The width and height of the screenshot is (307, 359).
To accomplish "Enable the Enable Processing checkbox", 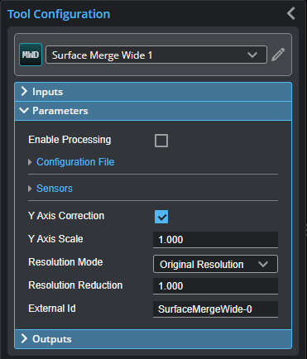I will coord(161,141).
